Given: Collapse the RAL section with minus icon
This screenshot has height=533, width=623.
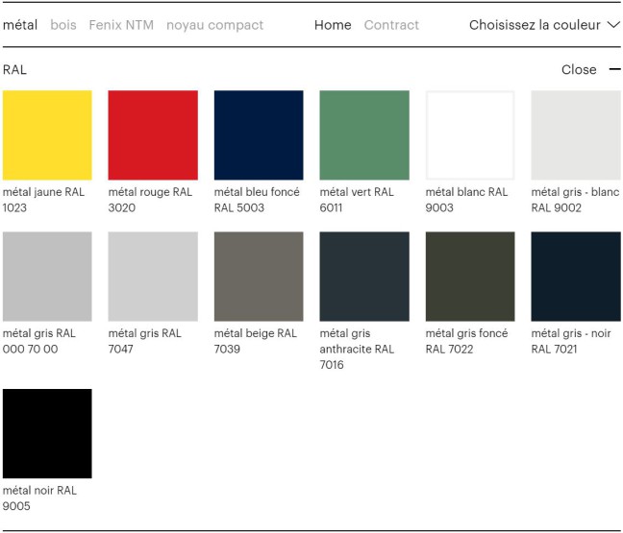Looking at the screenshot, I should click(614, 69).
